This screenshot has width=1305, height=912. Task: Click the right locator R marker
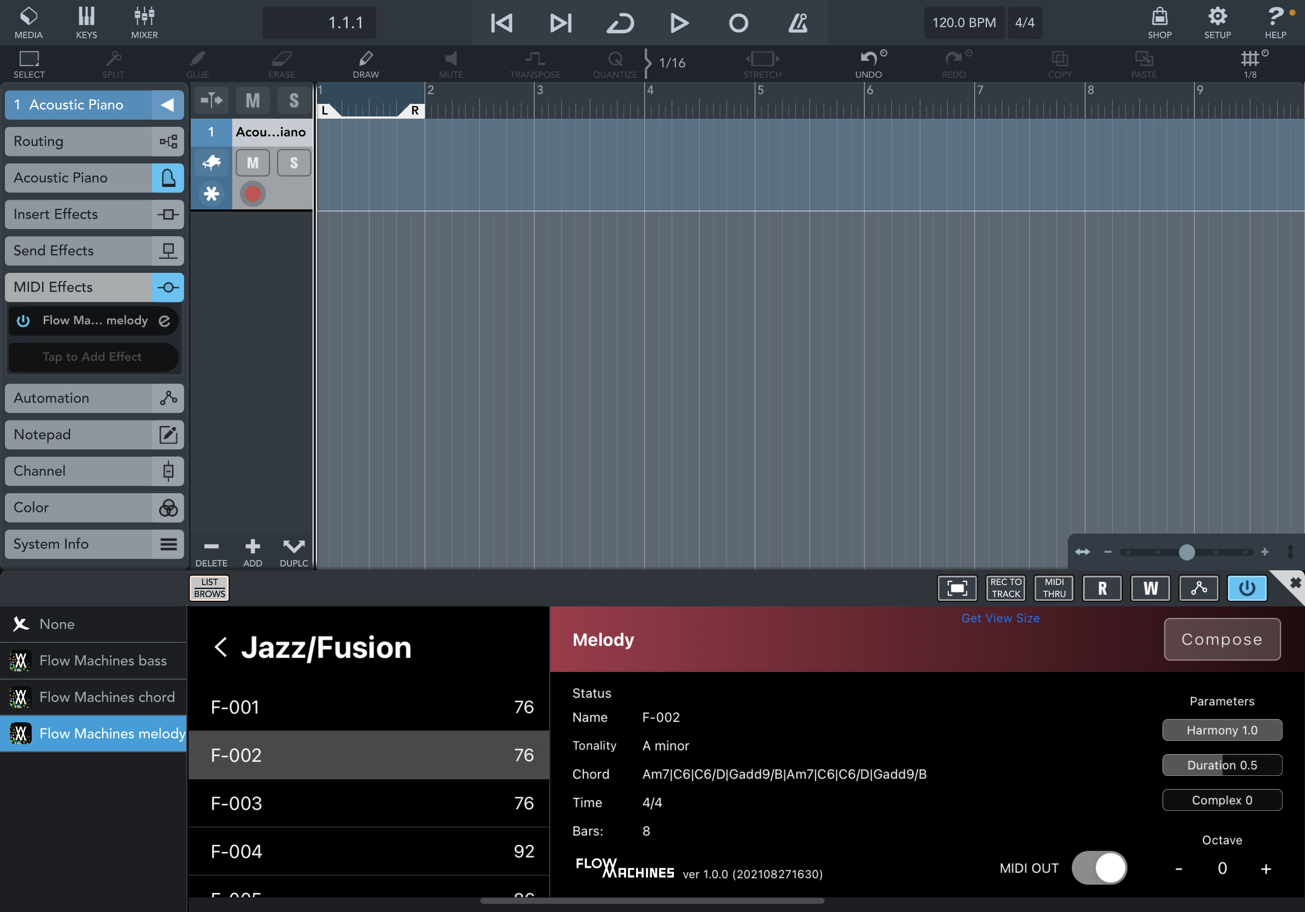click(414, 110)
